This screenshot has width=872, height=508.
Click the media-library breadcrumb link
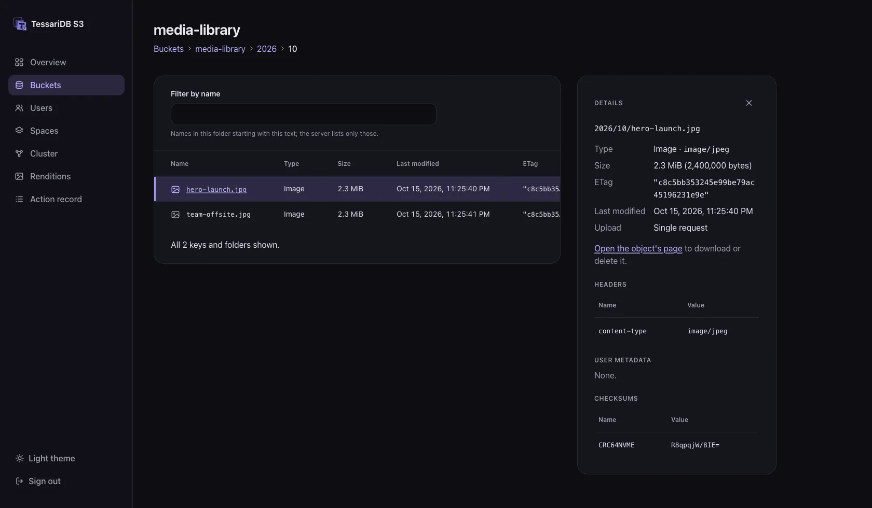pyautogui.click(x=220, y=49)
